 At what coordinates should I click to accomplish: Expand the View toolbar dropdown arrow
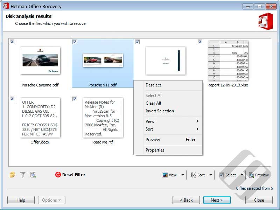pyautogui.click(x=183, y=175)
